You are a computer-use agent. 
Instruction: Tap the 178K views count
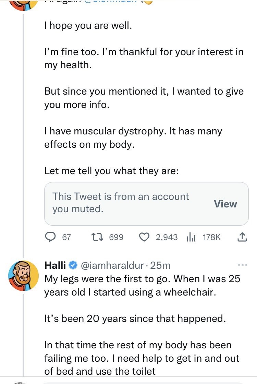tap(212, 237)
